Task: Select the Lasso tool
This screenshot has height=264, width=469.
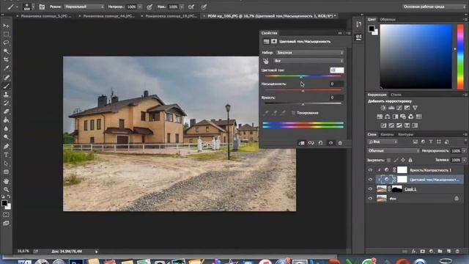Action: (6, 43)
